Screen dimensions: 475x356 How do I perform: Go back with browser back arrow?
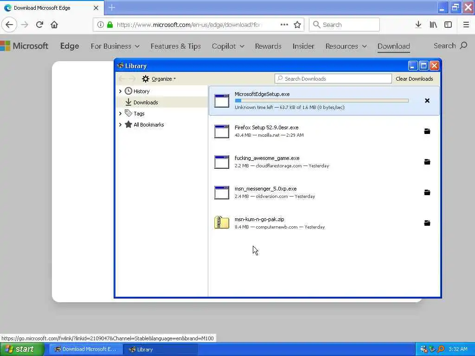click(9, 25)
